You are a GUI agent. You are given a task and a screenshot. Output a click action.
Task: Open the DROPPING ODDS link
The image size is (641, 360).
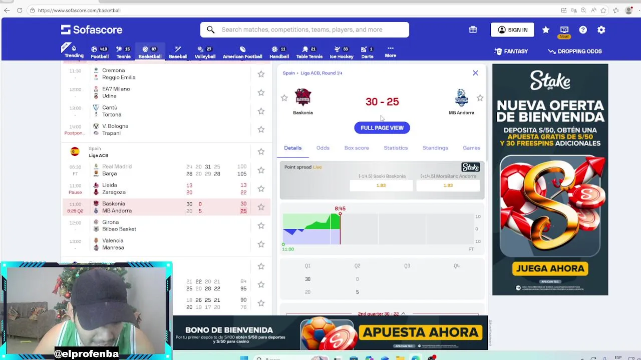click(x=575, y=51)
